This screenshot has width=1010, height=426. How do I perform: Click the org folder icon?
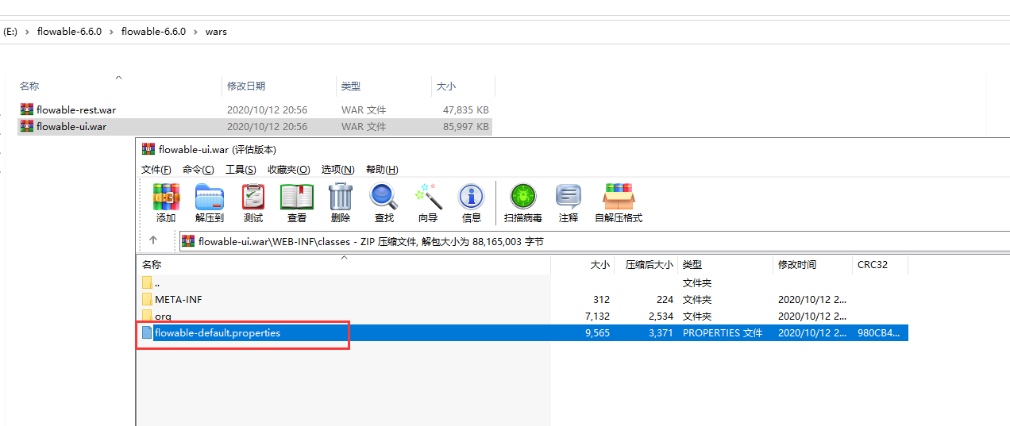147,316
